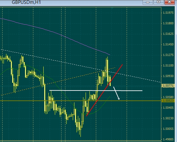Click the current price label 1.50771
Screen dimensions: 177x142
pos(168,86)
